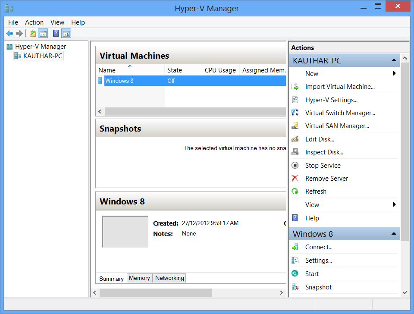
Task: Click the Windows 8 virtual machine icon
Action: pos(100,81)
